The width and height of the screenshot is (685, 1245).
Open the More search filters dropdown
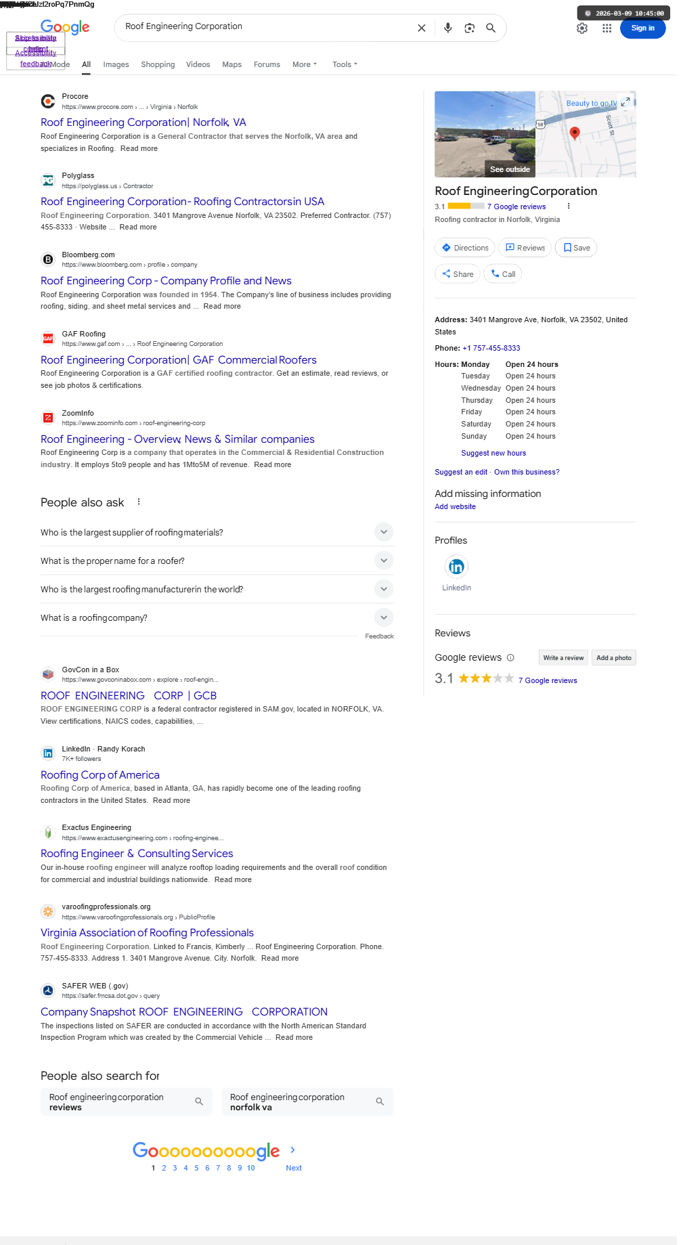304,64
